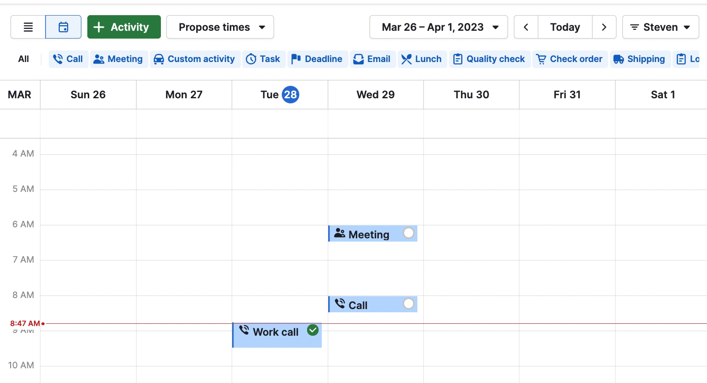Switch to the list view icon
This screenshot has height=383, width=707.
(28, 27)
